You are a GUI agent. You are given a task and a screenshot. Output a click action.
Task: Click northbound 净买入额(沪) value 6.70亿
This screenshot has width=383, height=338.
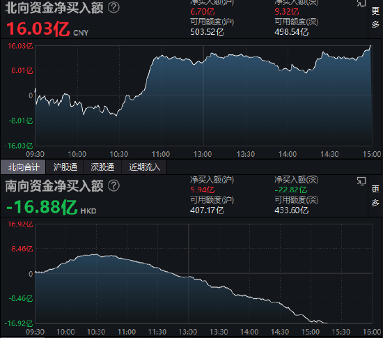tap(203, 11)
